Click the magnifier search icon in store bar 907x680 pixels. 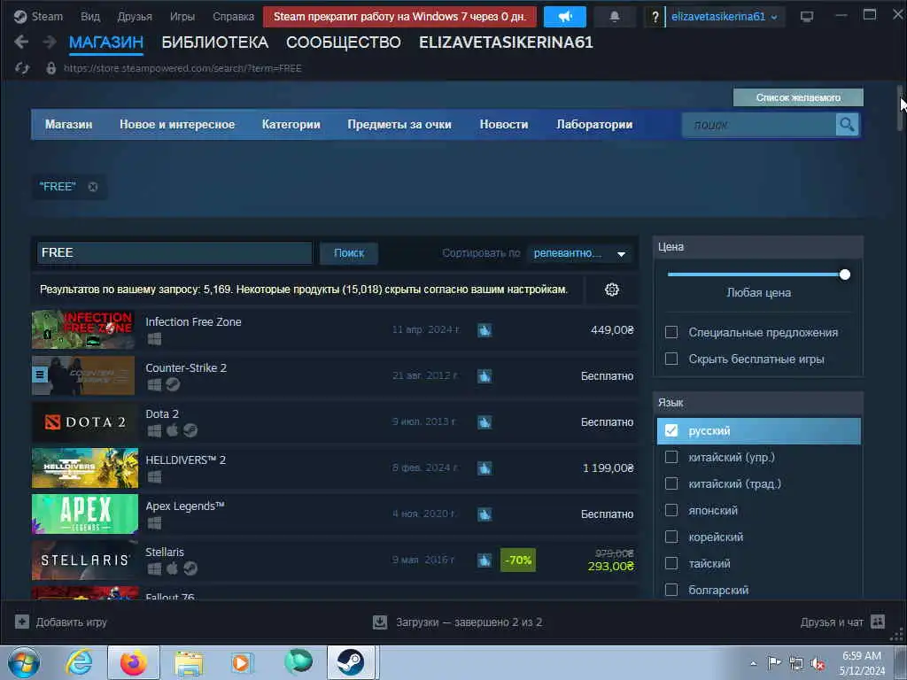click(847, 124)
